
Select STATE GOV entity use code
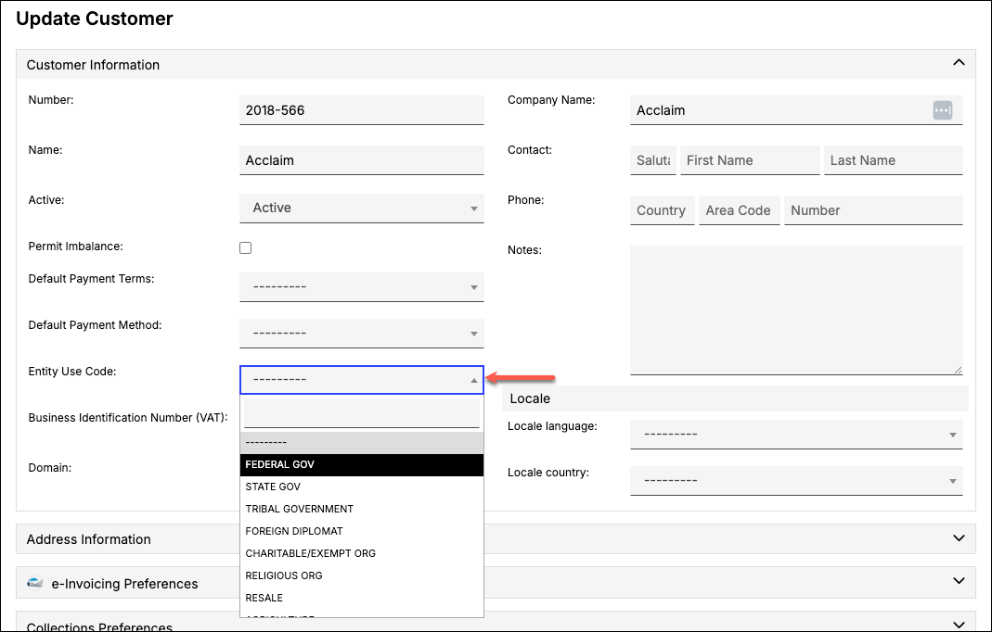362,487
